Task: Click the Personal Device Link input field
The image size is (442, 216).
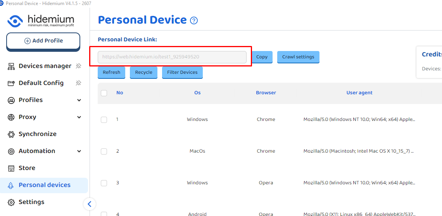Action: click(x=172, y=57)
